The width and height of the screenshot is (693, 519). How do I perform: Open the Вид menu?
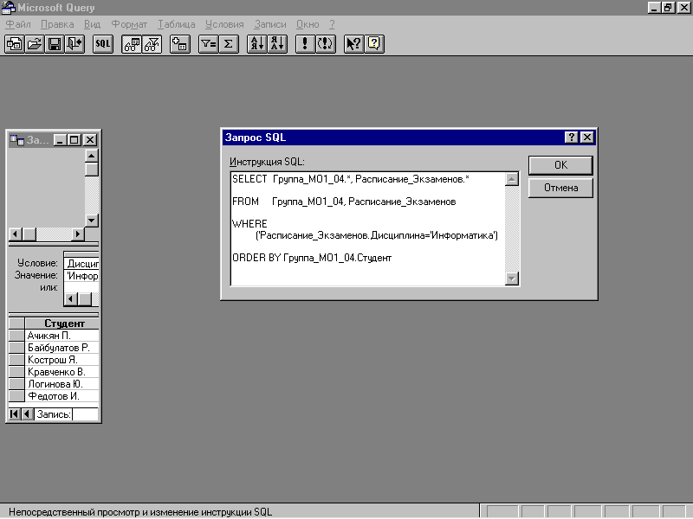point(93,24)
